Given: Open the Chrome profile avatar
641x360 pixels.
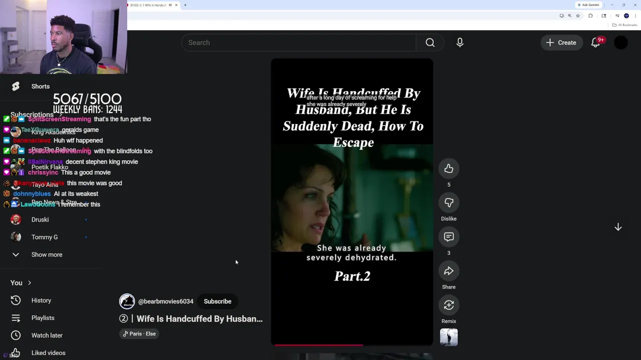Looking at the screenshot, I should tap(626, 16).
